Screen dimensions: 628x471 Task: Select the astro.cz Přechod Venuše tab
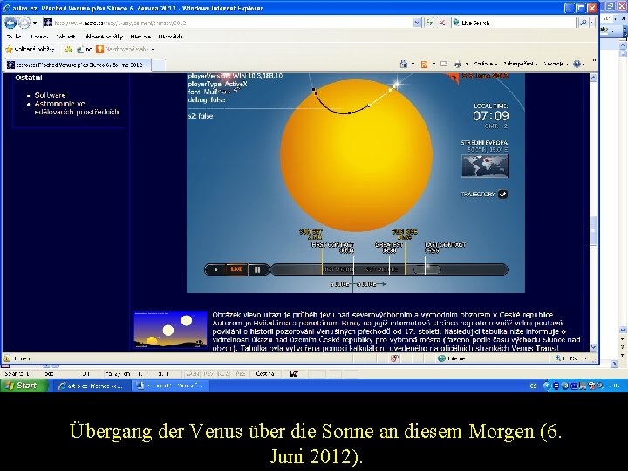click(78, 65)
